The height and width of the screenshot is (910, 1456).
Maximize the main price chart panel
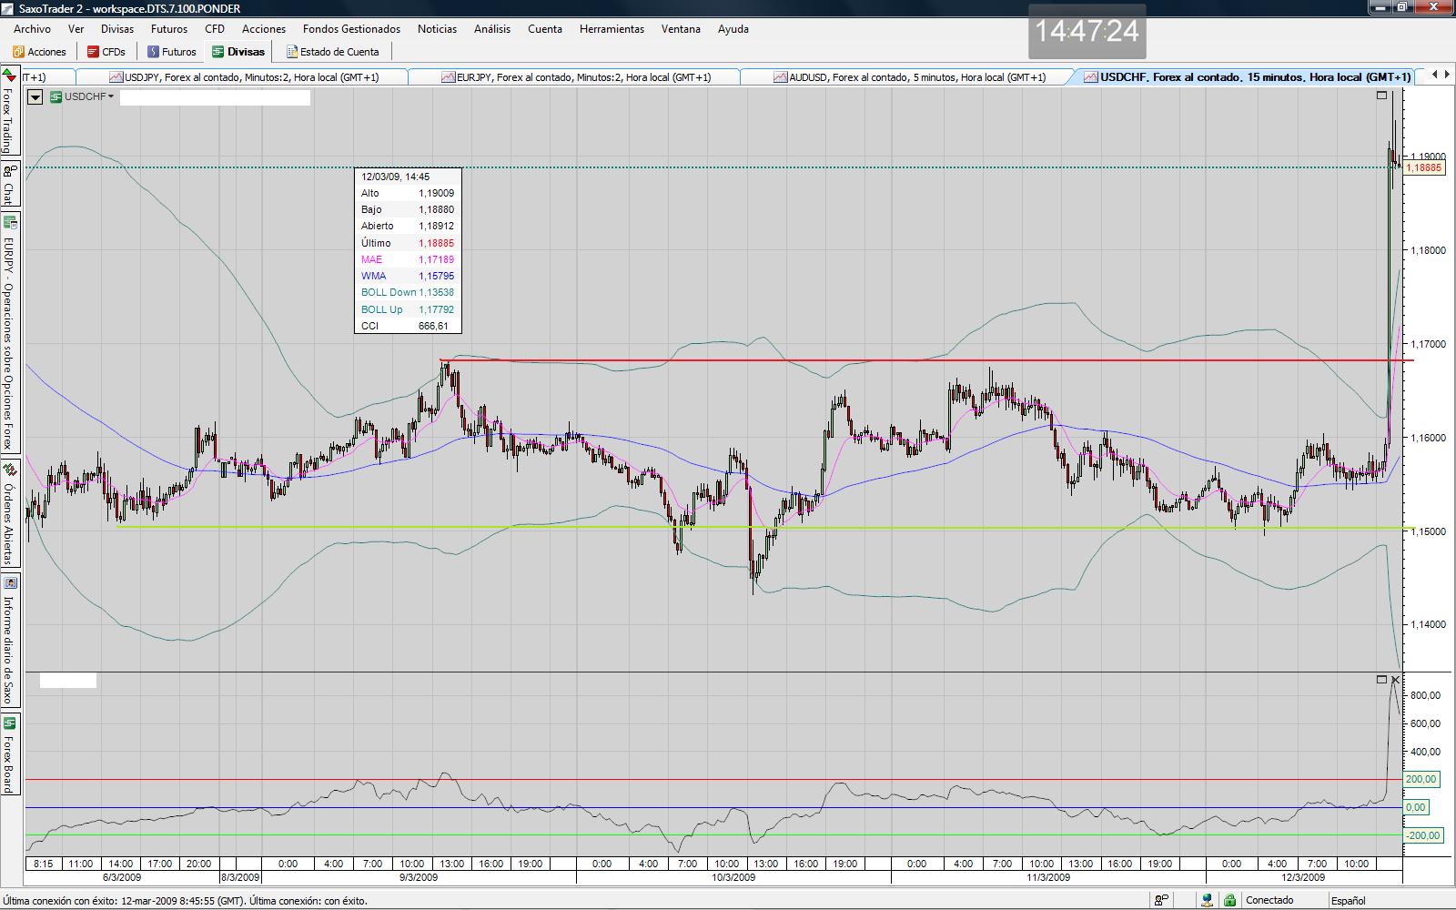[1381, 95]
